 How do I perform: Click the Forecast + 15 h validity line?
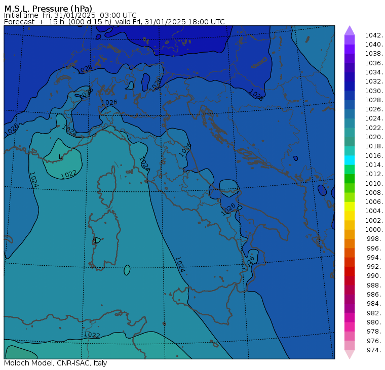click(x=114, y=22)
